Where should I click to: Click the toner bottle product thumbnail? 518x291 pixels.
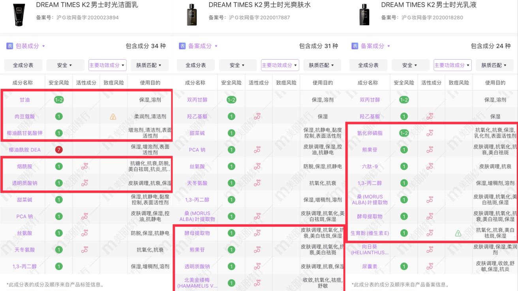[192, 14]
